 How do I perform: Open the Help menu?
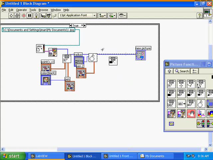pos(66,10)
